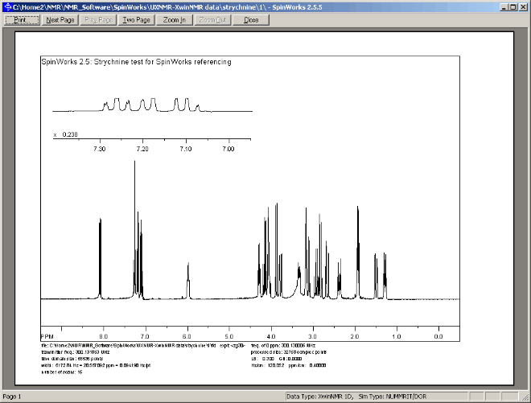
Task: Click the inset expanded aromatic multiplet trace
Action: 152,105
